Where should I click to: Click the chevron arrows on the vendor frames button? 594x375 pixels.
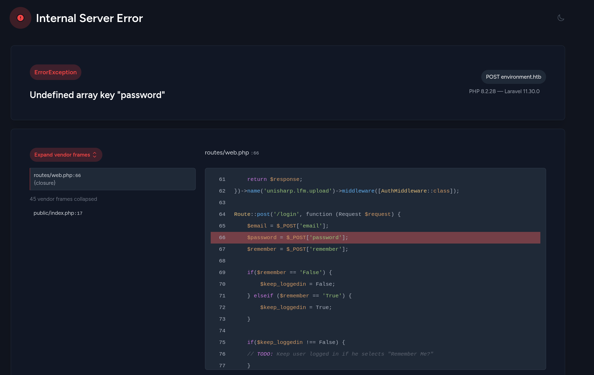[95, 155]
